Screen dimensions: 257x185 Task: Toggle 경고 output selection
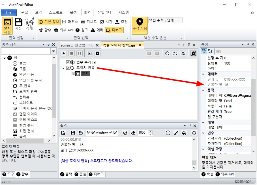coord(82,30)
